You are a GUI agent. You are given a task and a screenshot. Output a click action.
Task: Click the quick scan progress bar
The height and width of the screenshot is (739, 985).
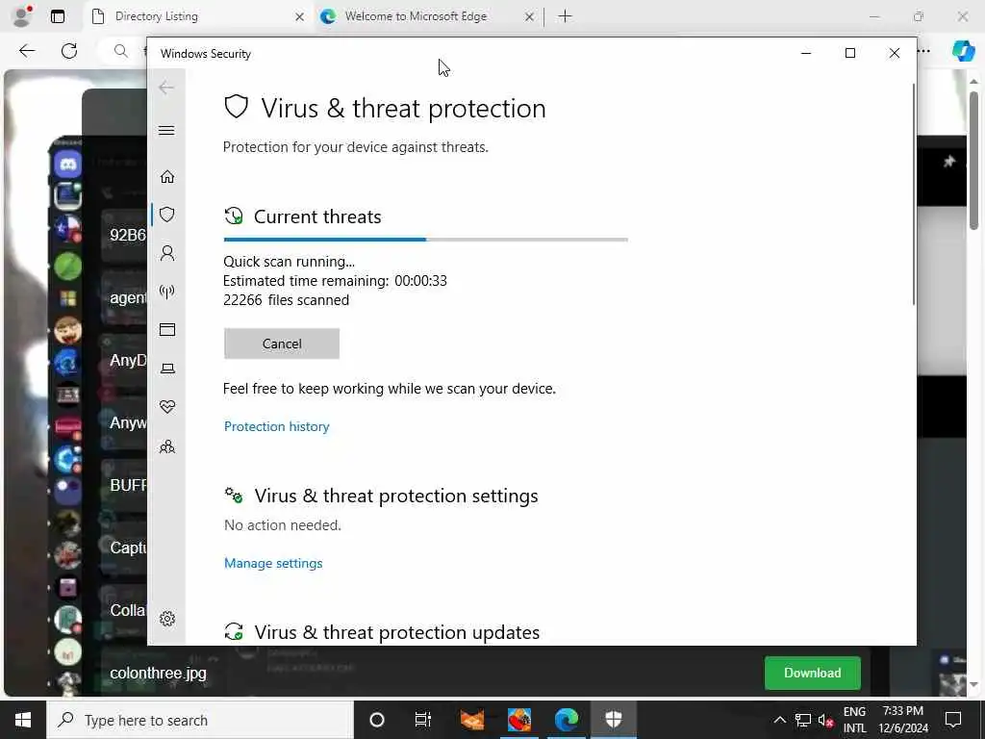click(x=425, y=240)
